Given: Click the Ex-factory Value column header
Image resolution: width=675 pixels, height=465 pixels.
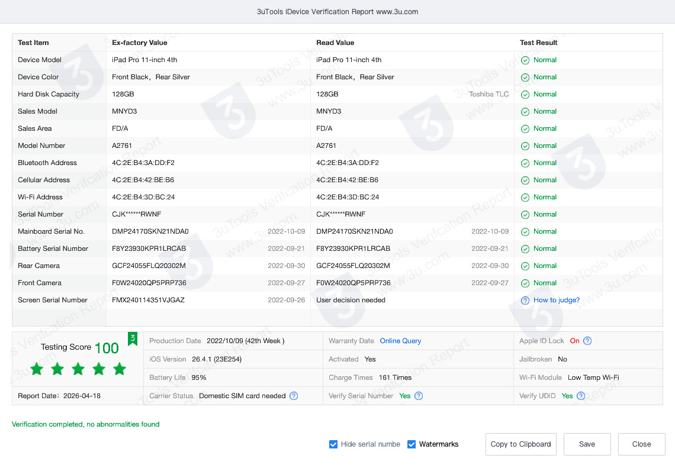Looking at the screenshot, I should point(140,43).
